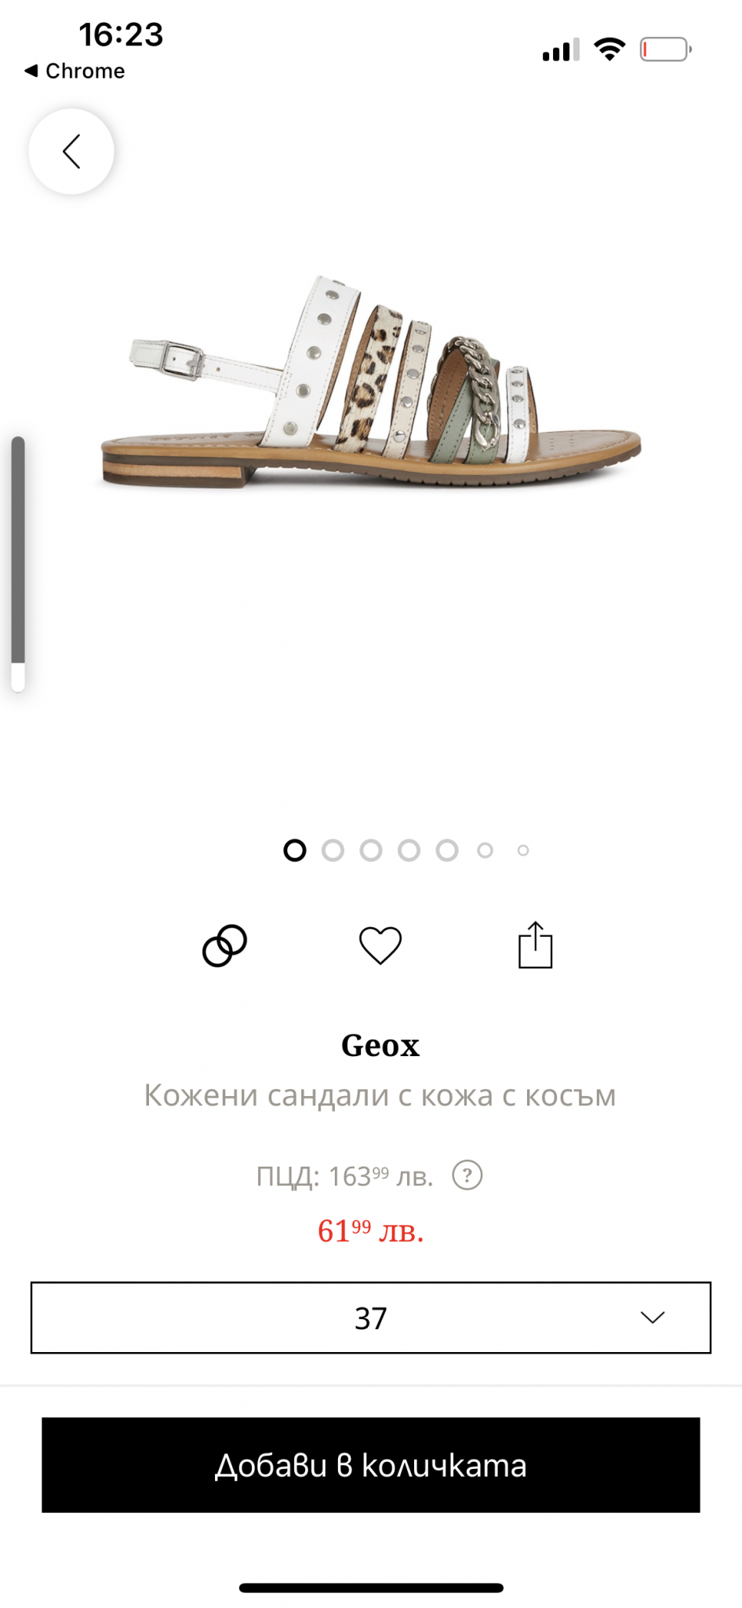Return to Chrome via status bar link
The height and width of the screenshot is (1608, 742).
75,71
